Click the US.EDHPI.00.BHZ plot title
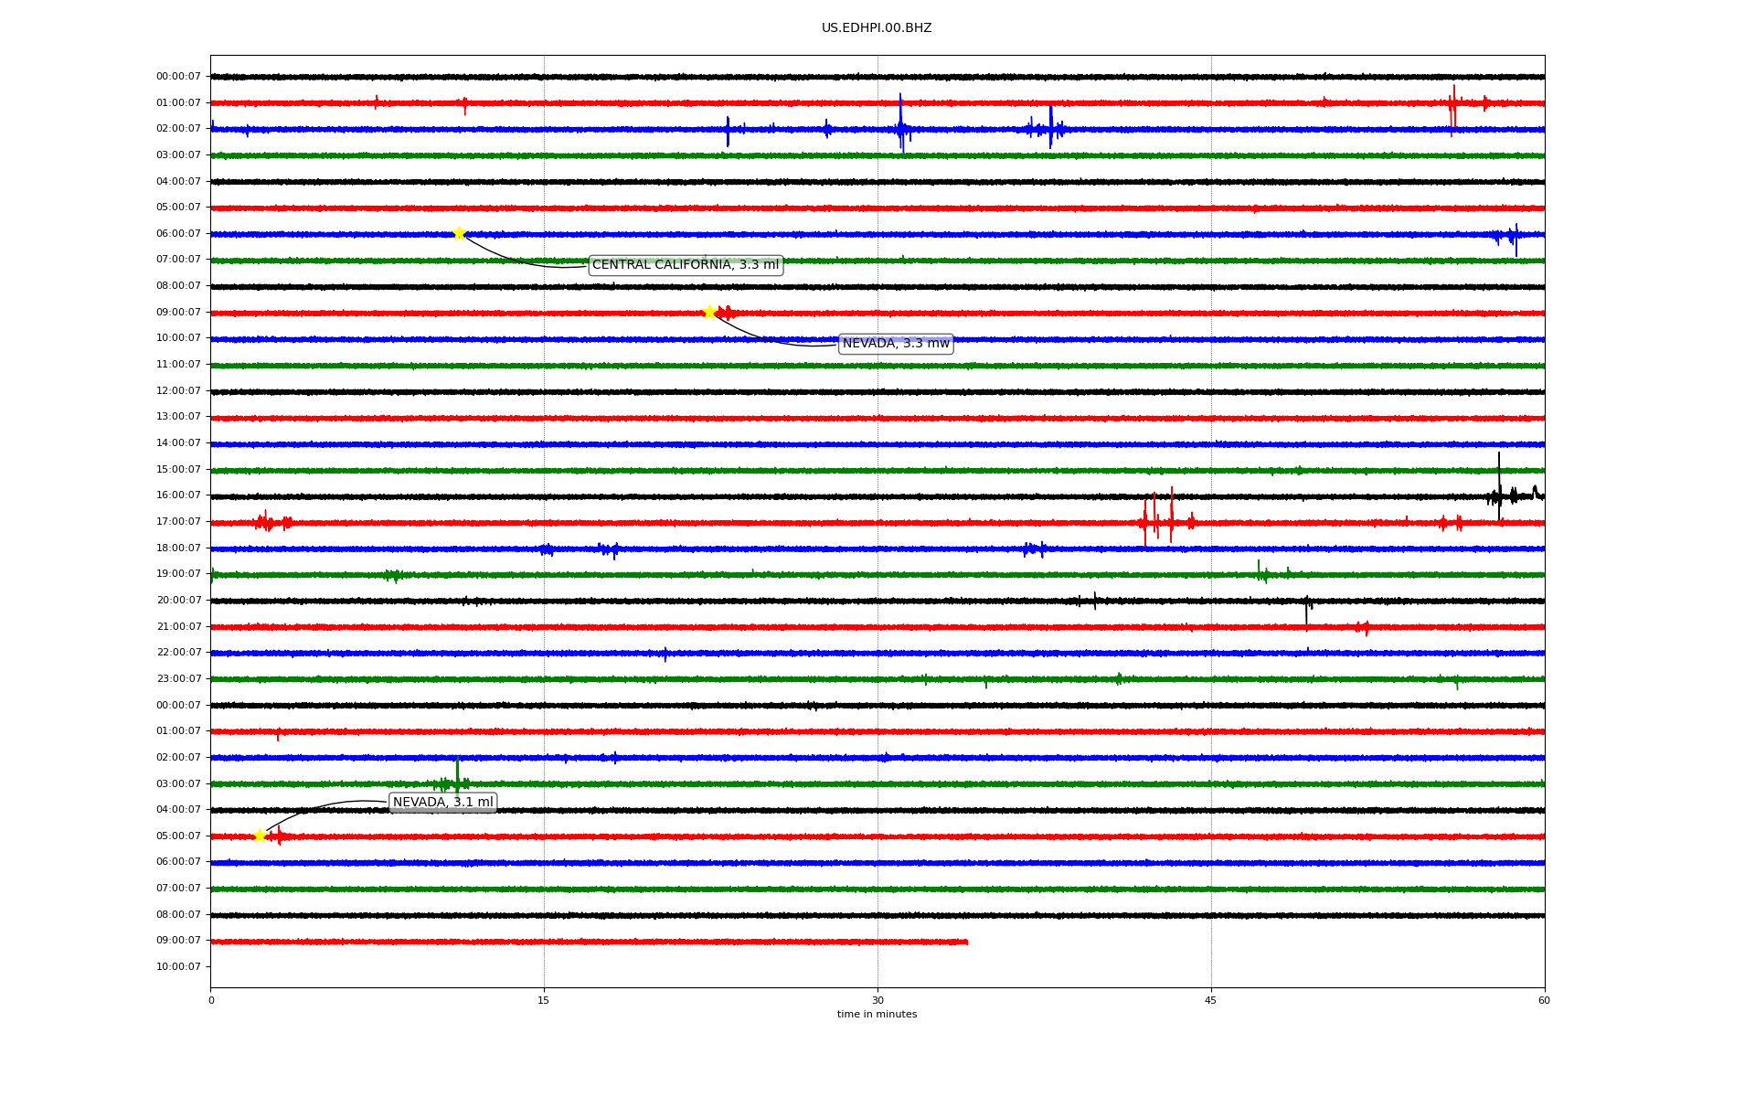This screenshot has height=1097, width=1755. click(877, 28)
